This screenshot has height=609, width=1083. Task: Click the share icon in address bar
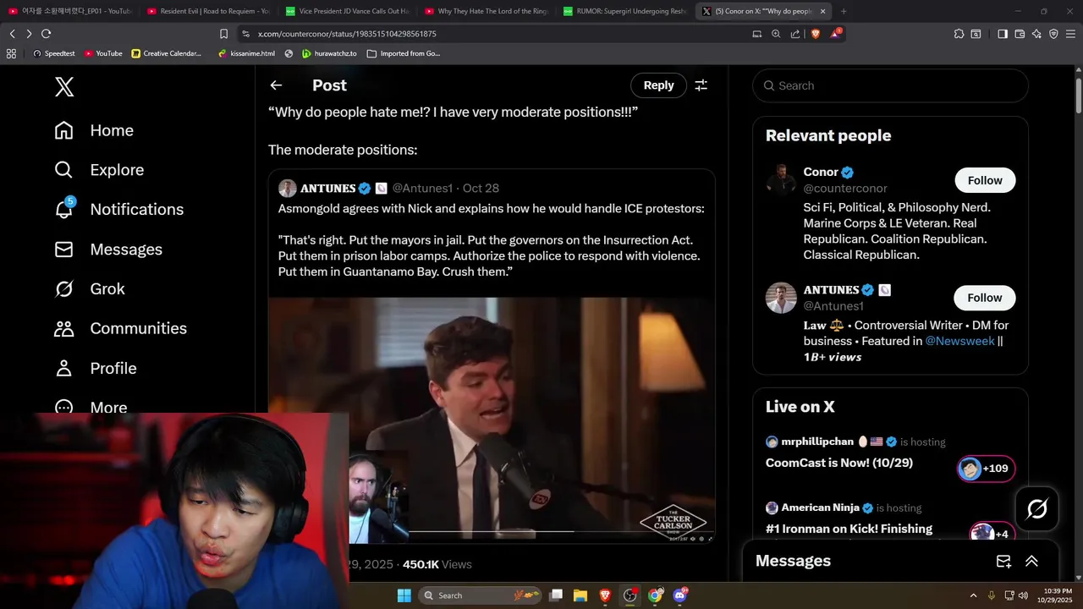click(x=795, y=34)
